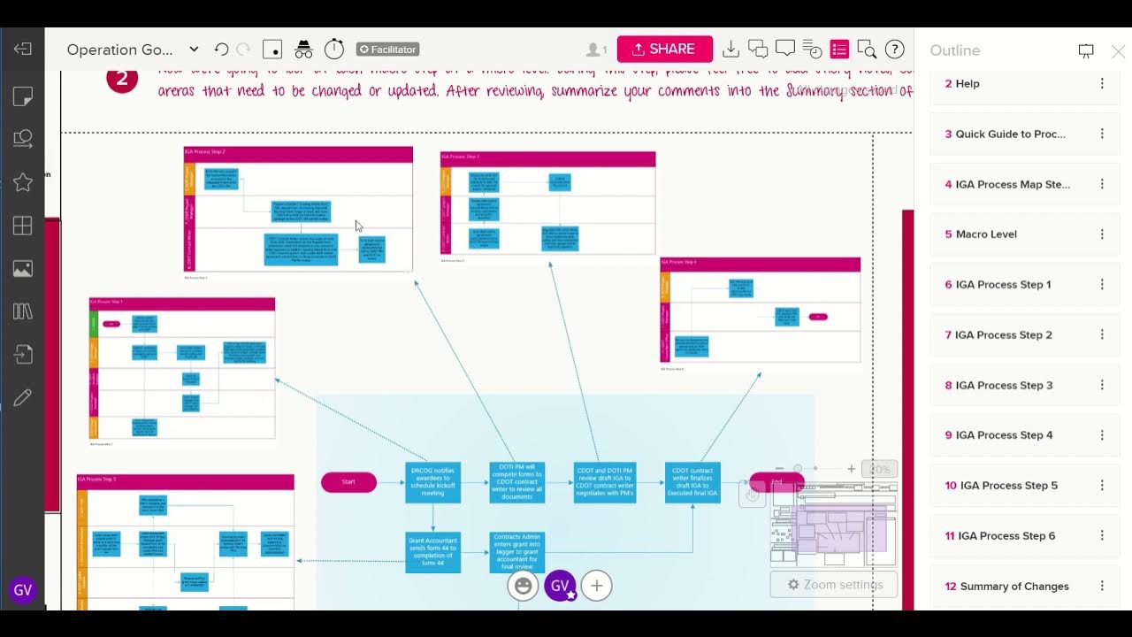Open emoji reactions button at canvas bottom
This screenshot has width=1132, height=637.
click(x=523, y=586)
